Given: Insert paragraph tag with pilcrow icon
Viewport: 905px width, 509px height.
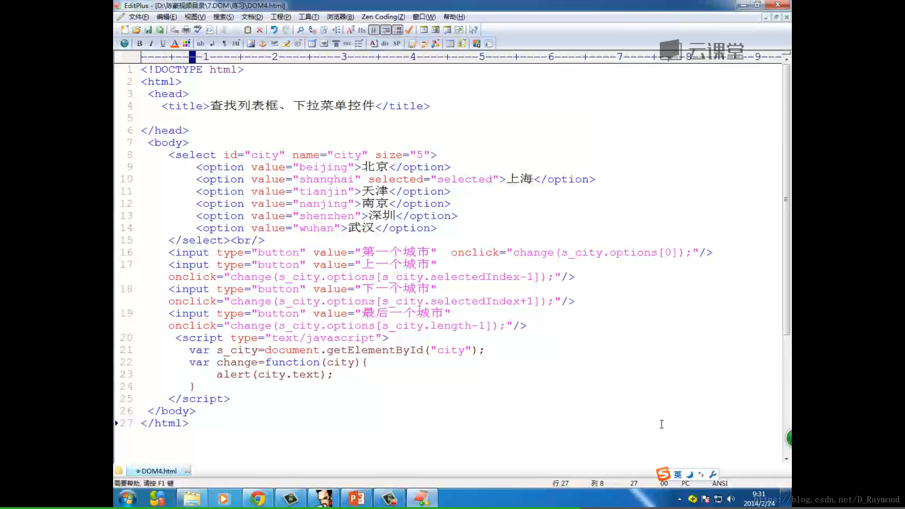Looking at the screenshot, I should click(224, 43).
